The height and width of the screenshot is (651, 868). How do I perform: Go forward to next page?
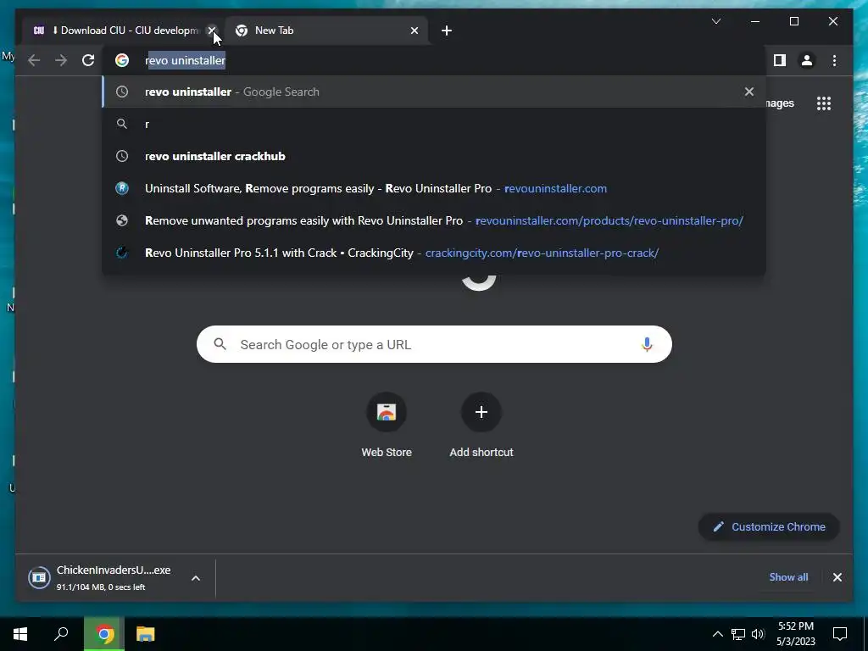point(61,60)
